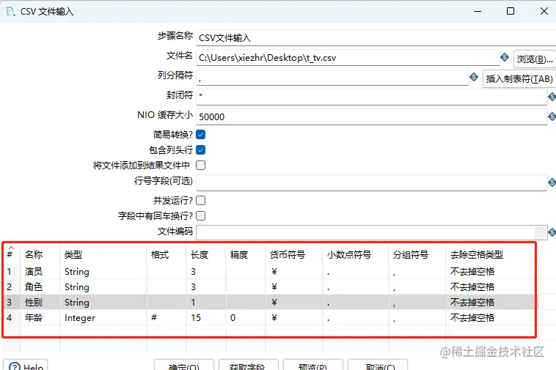Click variable icon next to 列分隔符 field
The image size is (556, 370).
(474, 77)
